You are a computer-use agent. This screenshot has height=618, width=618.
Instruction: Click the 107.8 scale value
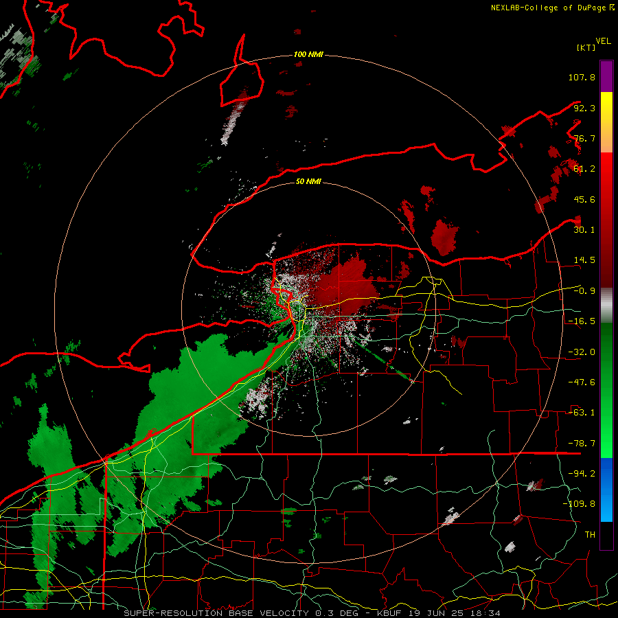582,77
